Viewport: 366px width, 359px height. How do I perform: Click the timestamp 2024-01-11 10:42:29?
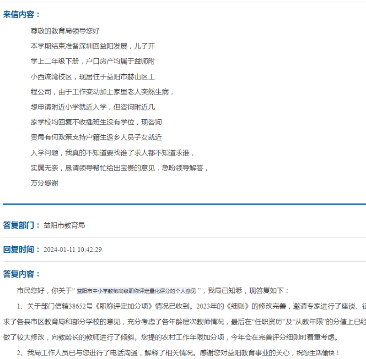coord(72,250)
